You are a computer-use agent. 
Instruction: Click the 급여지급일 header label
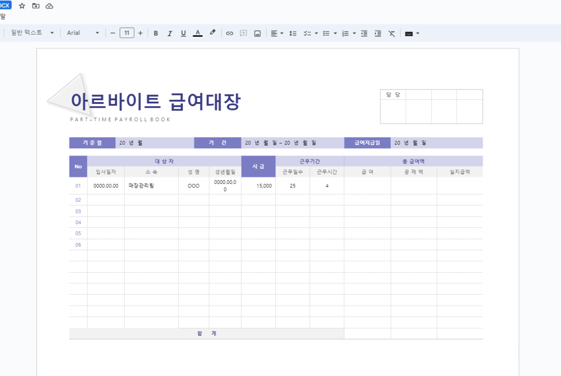coord(367,143)
